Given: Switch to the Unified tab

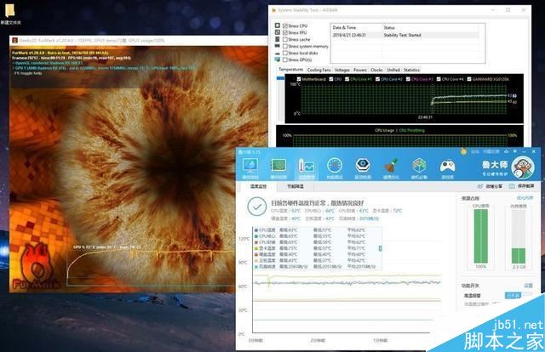Looking at the screenshot, I should [393, 70].
